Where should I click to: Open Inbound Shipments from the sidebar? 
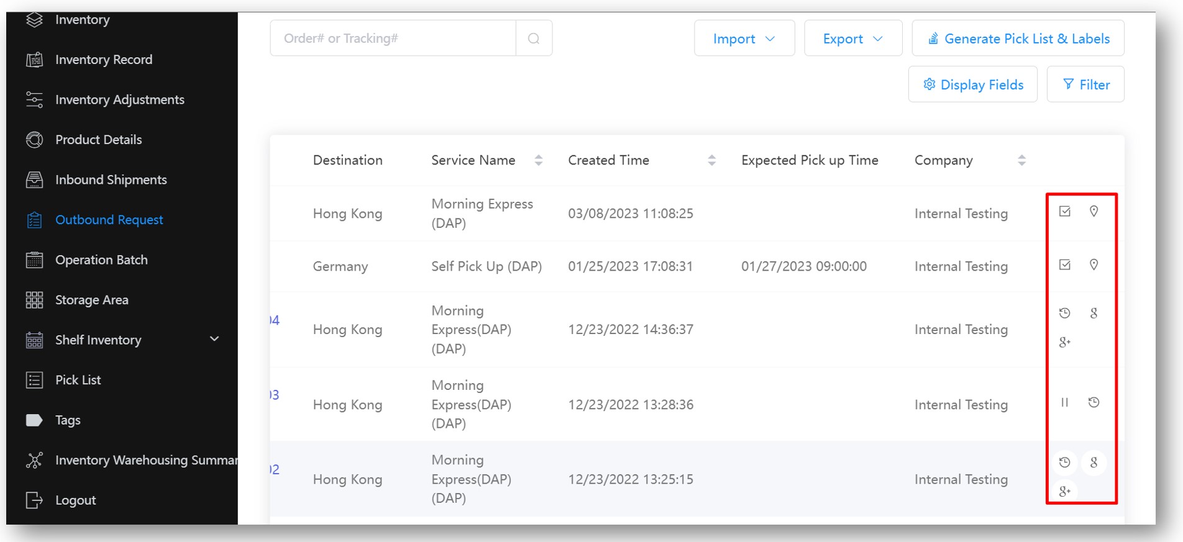(111, 180)
